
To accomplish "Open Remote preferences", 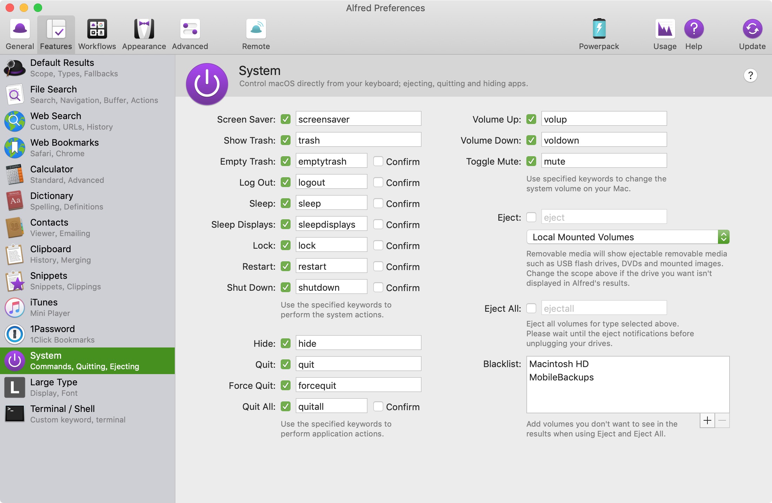I will pos(256,34).
